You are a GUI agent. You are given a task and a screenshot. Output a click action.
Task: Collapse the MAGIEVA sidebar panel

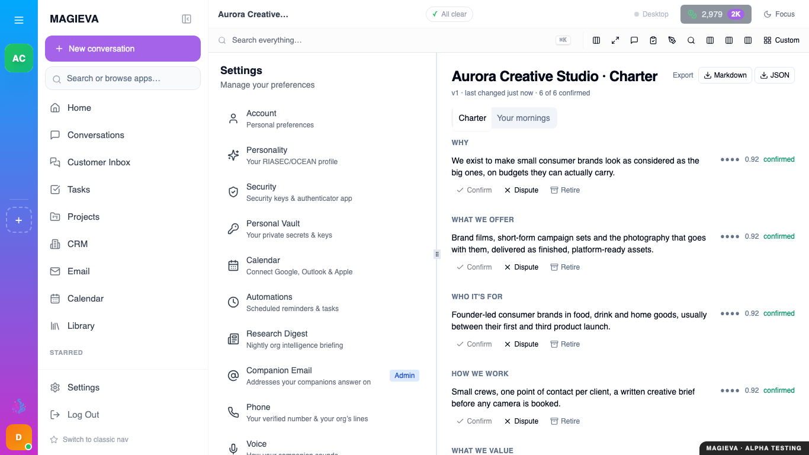(x=187, y=19)
